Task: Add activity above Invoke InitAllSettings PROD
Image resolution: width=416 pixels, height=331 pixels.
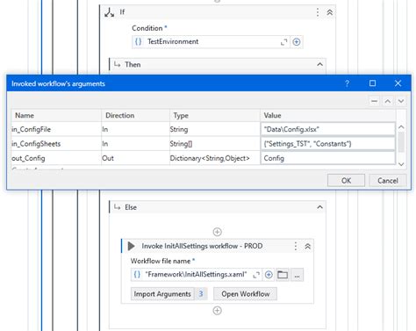Action: [217, 232]
